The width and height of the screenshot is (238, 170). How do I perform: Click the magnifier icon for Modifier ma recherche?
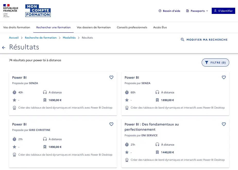(183, 40)
